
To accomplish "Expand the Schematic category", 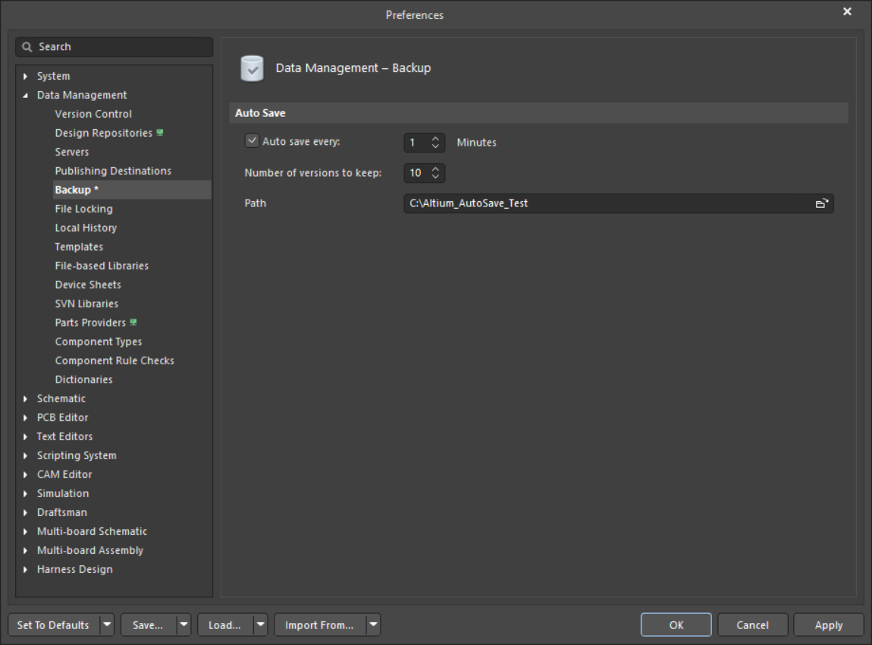I will [x=26, y=399].
